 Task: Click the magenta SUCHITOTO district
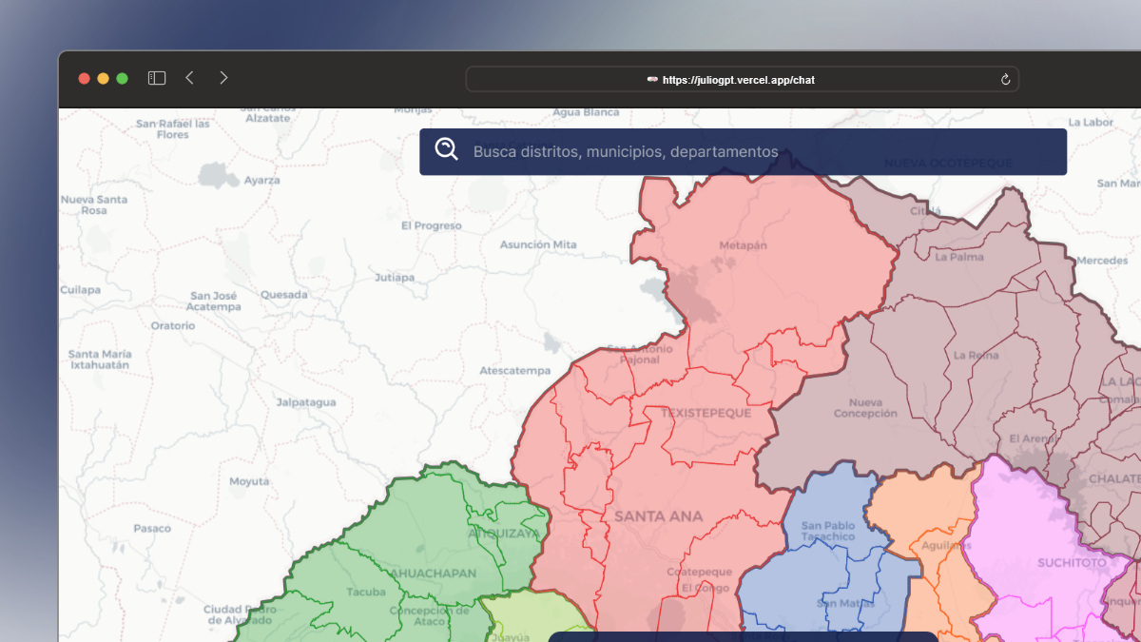pos(1072,562)
